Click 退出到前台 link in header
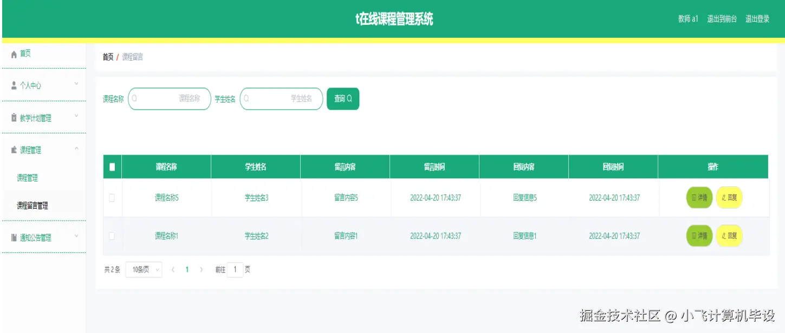 pos(722,19)
